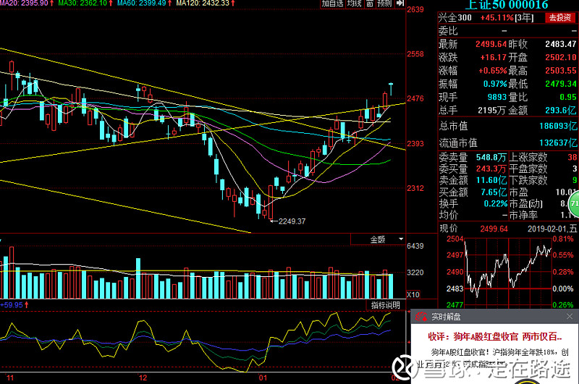
Task: Click the red 去投资 invest button
Action: point(559,17)
